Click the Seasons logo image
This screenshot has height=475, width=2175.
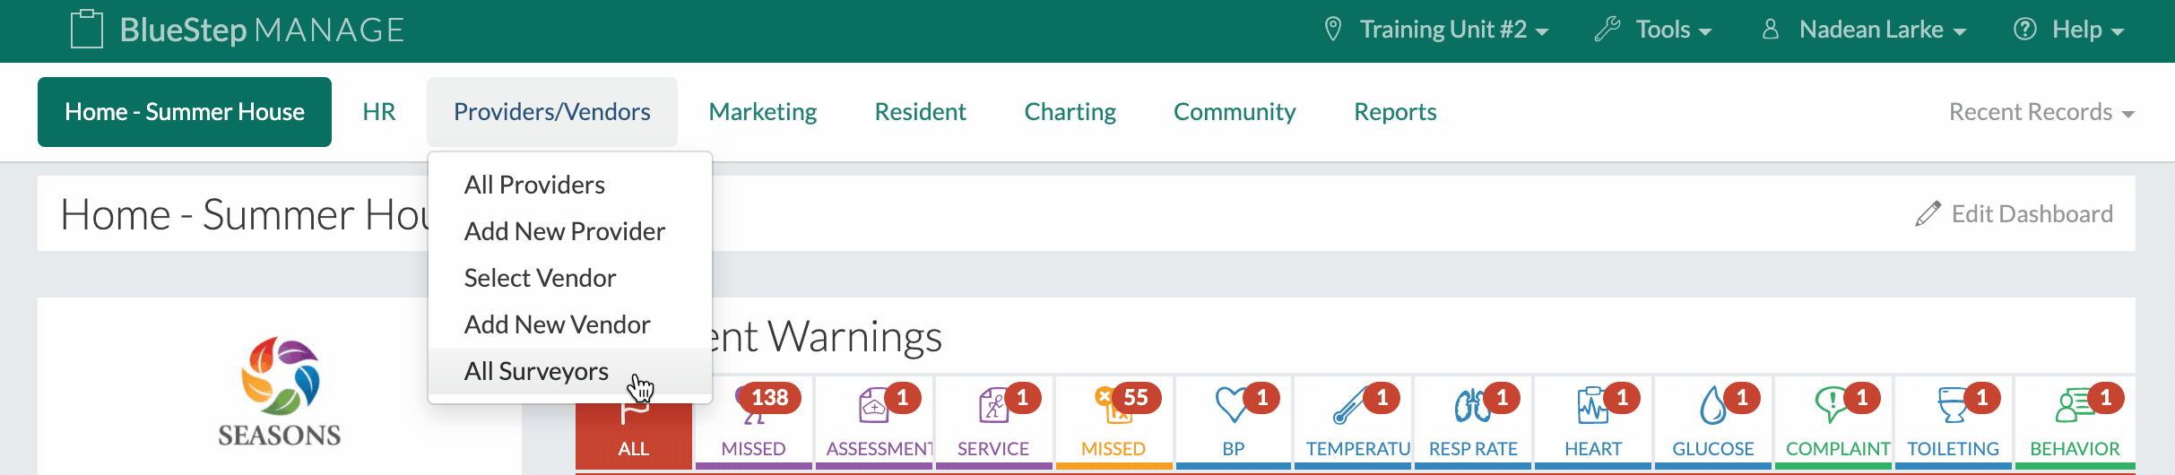[280, 393]
